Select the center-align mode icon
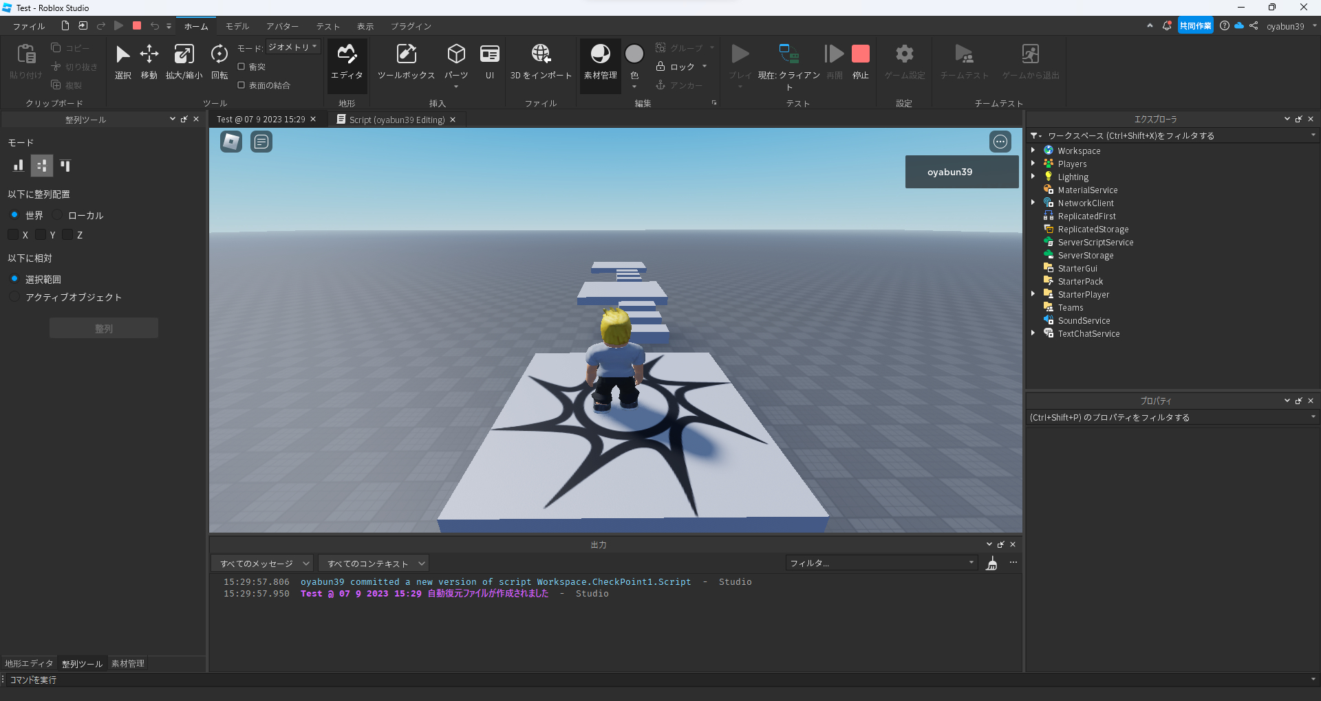The width and height of the screenshot is (1321, 701). 42,166
